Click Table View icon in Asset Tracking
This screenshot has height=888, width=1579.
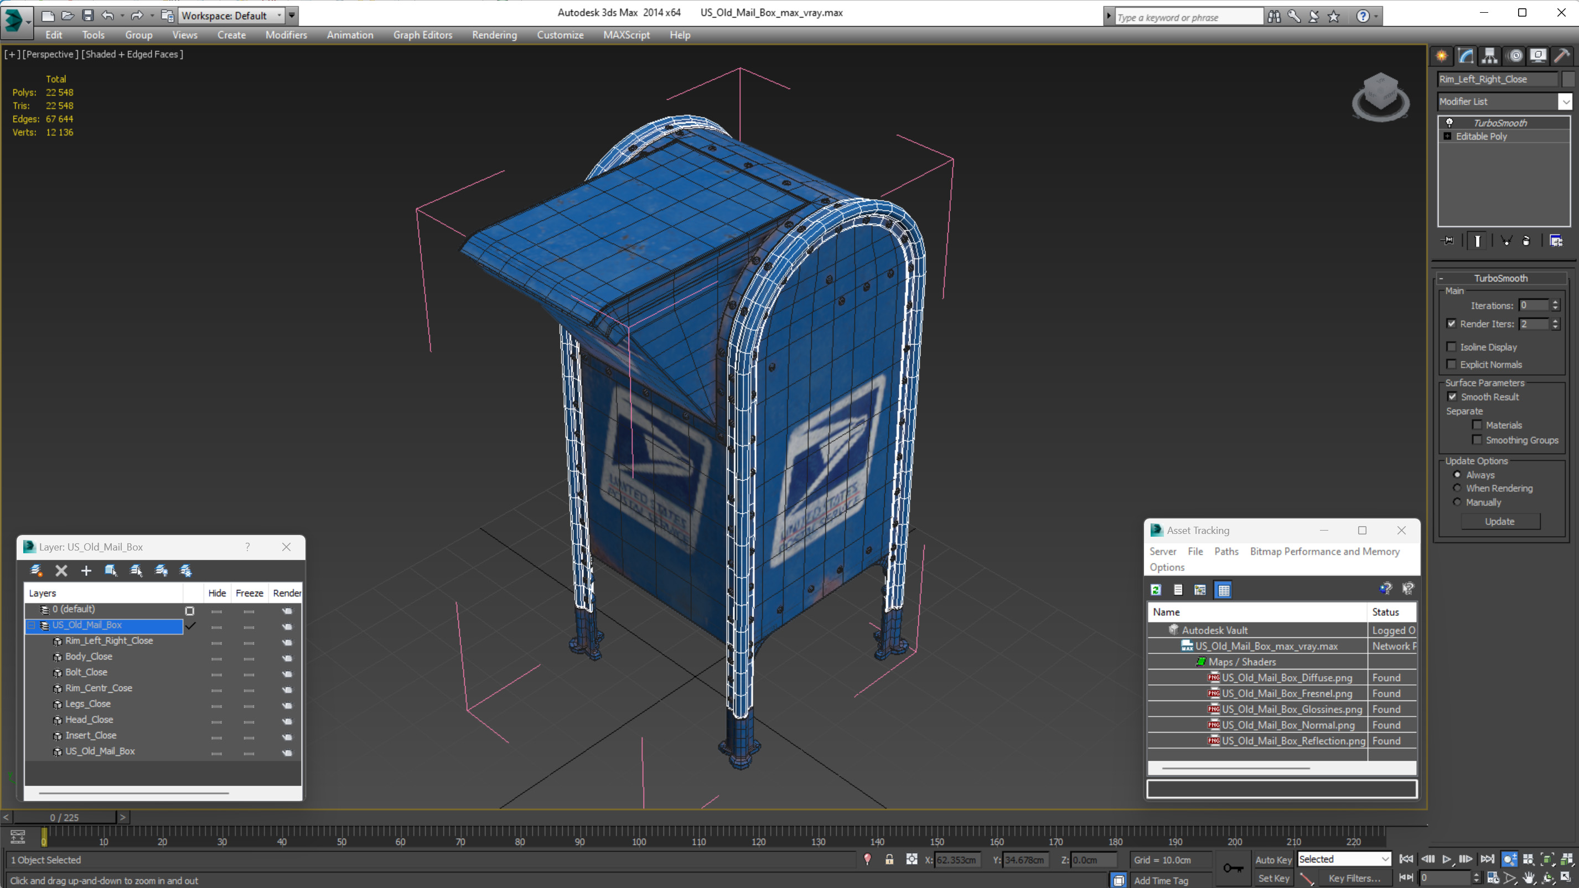click(x=1224, y=590)
